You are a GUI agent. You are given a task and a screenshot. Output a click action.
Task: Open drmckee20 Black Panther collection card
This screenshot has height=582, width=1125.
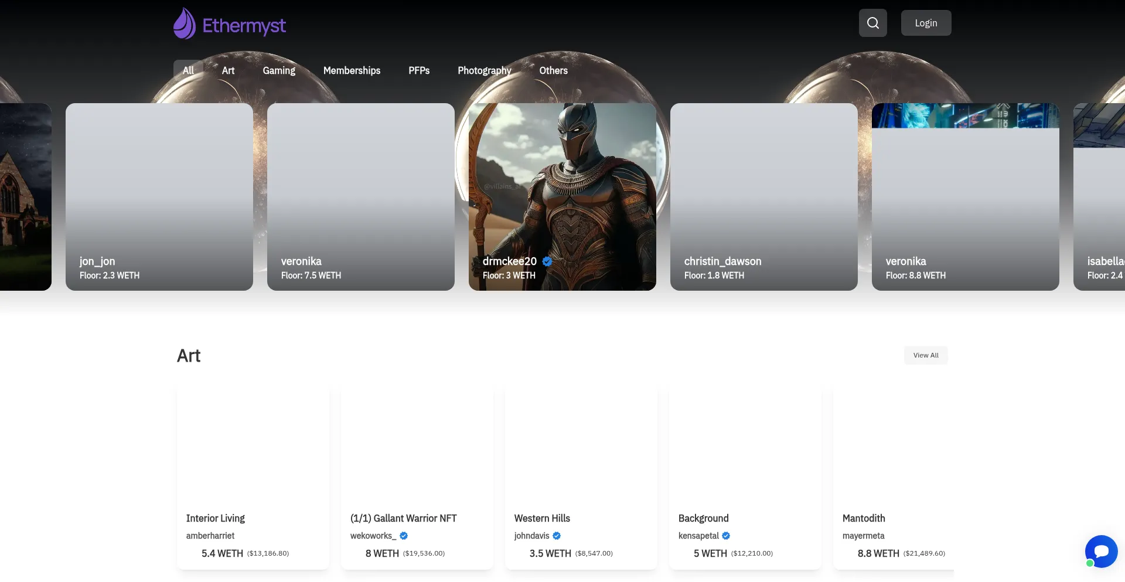coord(562,197)
